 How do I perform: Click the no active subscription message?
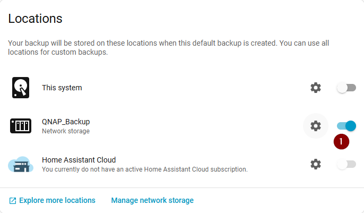point(145,169)
